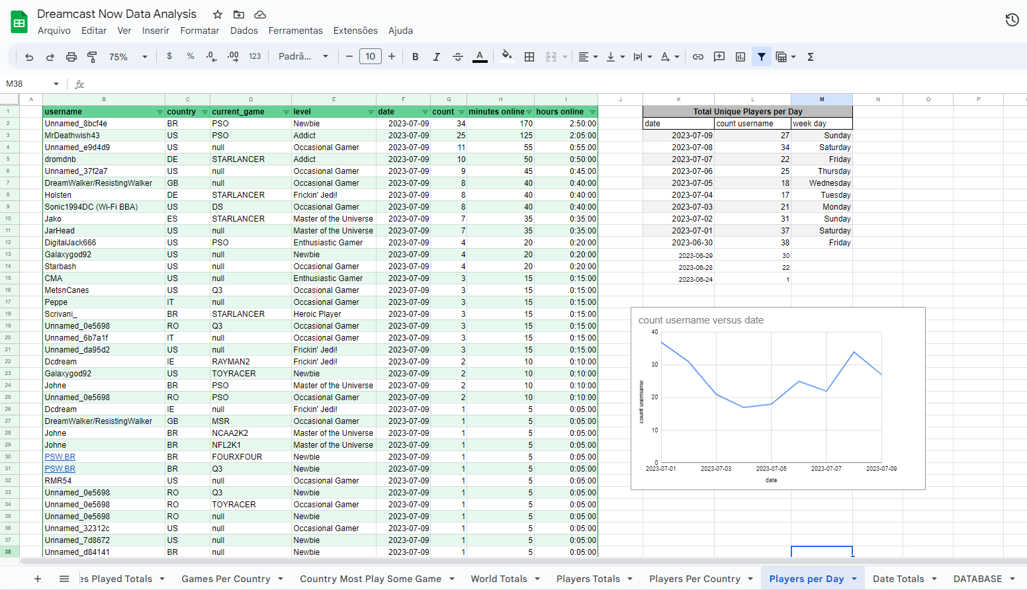Star the document
Screen dimensions: 1027x590
point(218,15)
